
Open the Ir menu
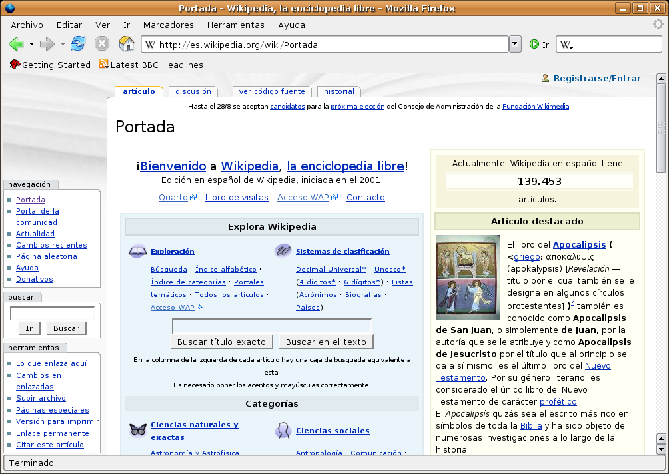[x=127, y=25]
